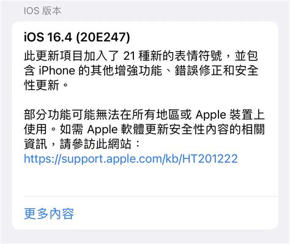Screen dimensions: 290x244
Task: Tap the build number (20E247)
Action: pyautogui.click(x=103, y=37)
